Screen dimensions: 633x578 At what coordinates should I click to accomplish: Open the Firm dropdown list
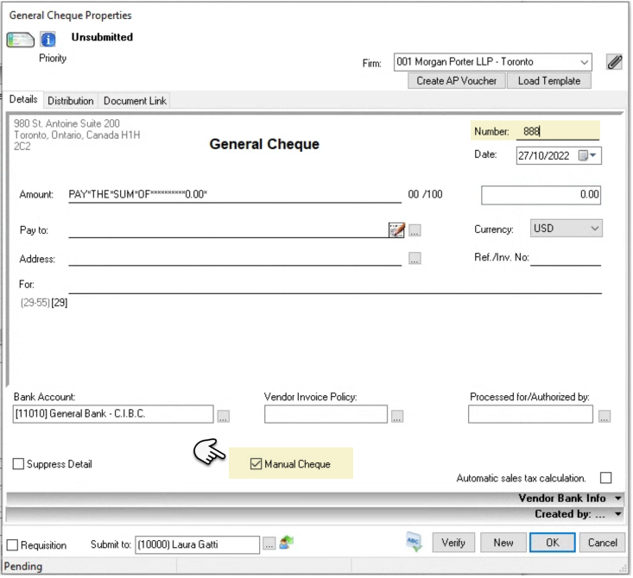point(584,62)
